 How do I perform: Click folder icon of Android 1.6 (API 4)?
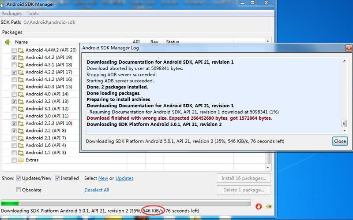(21, 146)
